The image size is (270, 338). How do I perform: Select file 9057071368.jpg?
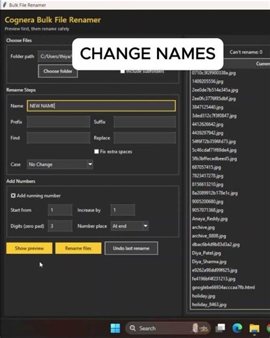(x=208, y=210)
